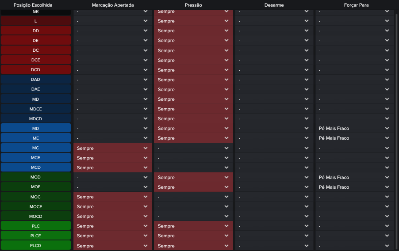Click chevron arrow in L Marcação Apertada cell
This screenshot has height=251, width=399.
point(146,21)
